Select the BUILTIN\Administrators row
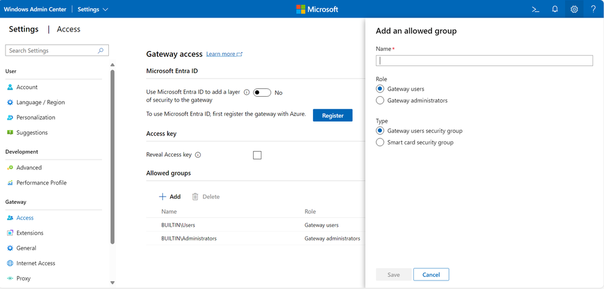Screen dimensions: 604x289 coord(256,239)
